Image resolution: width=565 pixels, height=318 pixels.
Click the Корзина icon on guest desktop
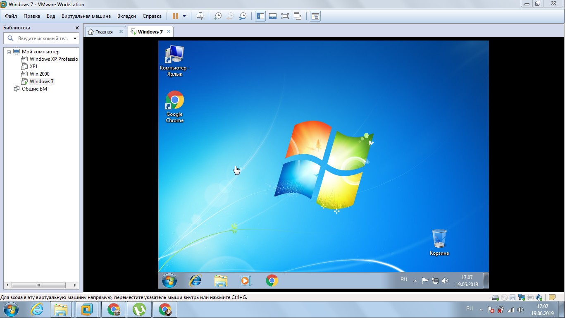click(x=439, y=242)
